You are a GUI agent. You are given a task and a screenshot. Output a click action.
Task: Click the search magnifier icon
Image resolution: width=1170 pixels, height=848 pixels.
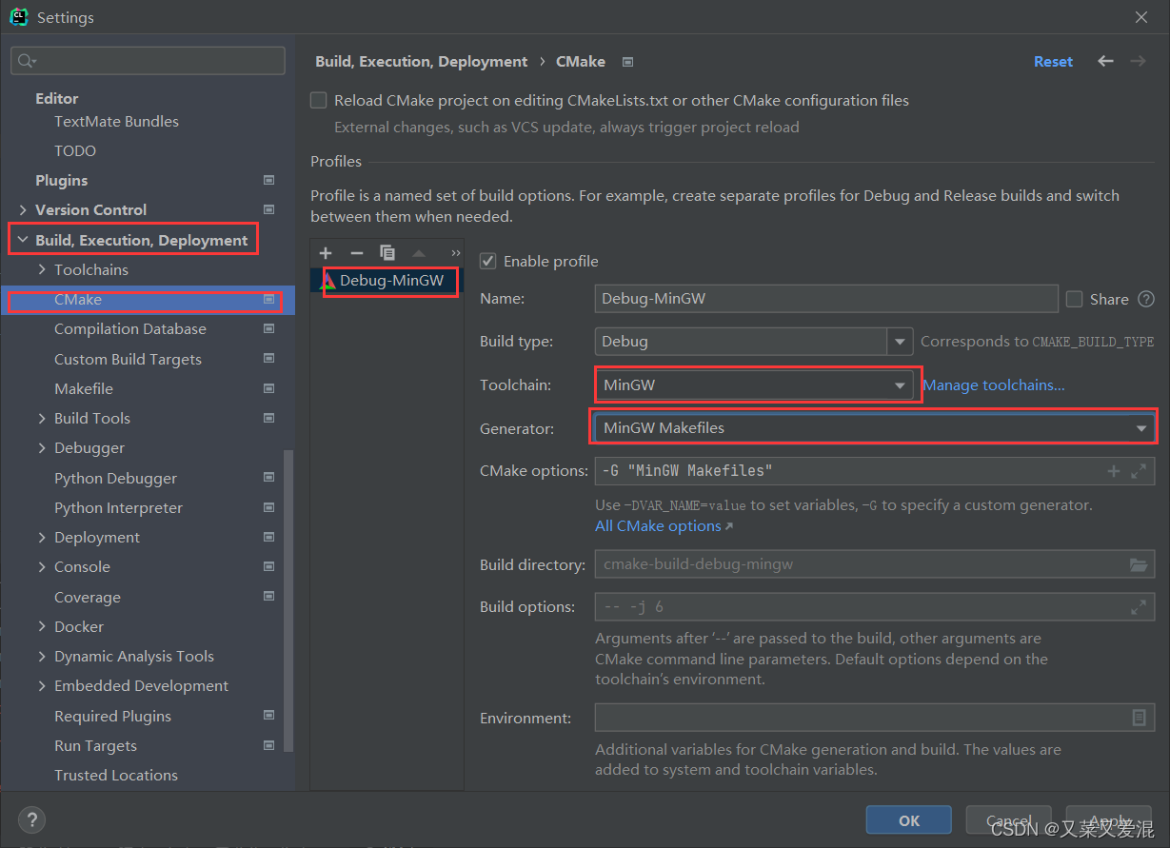click(26, 61)
